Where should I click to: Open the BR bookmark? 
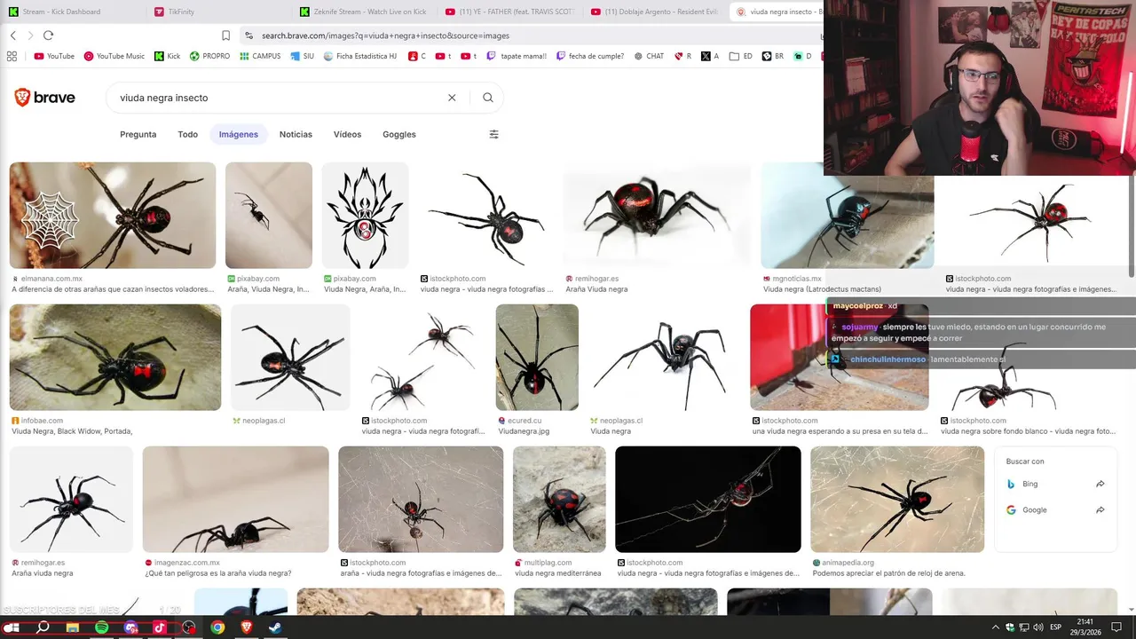(772, 56)
